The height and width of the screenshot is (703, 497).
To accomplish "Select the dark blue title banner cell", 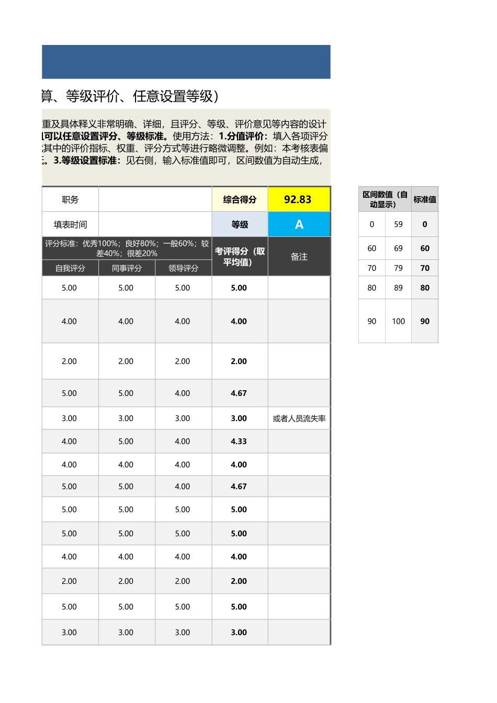I will tap(186, 62).
